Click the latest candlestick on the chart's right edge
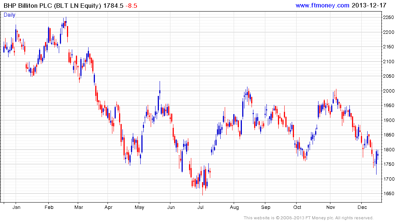 378,155
